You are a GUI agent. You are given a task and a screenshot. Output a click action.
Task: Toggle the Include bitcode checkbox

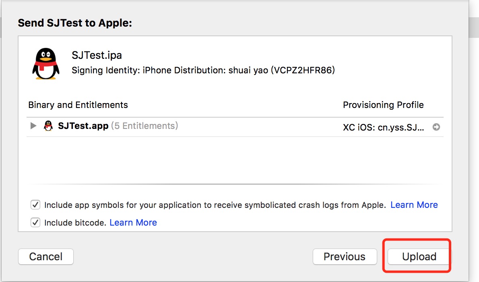point(36,222)
